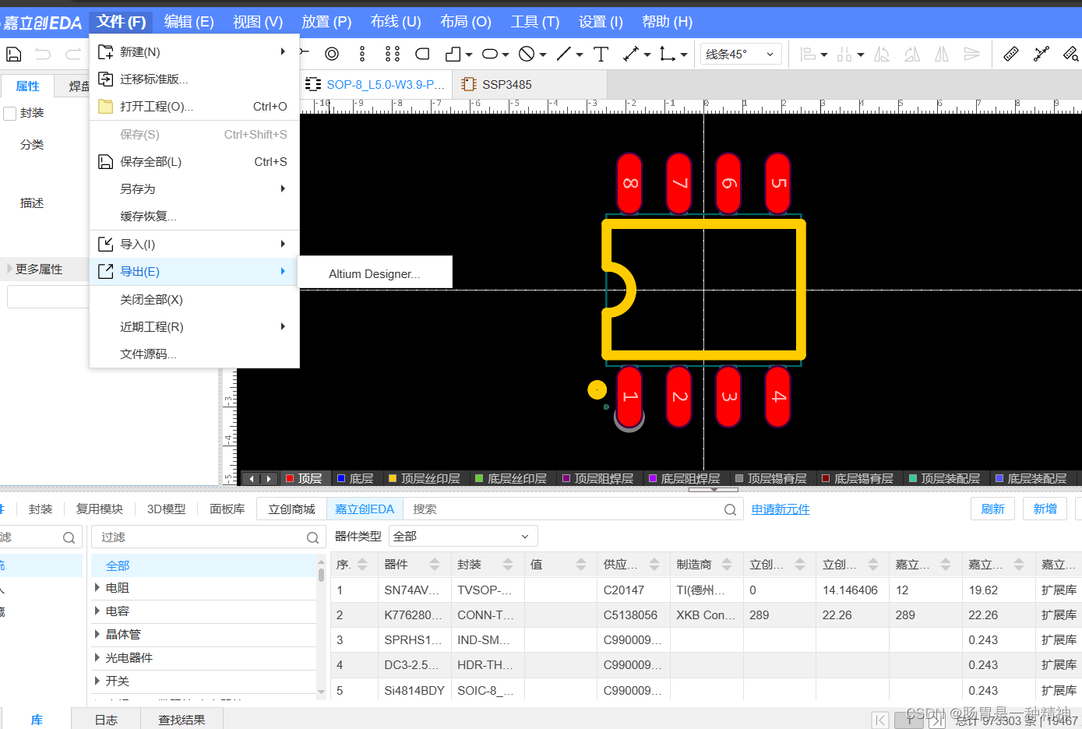Viewport: 1082px width, 729px height.
Task: Switch to the 立创商城 library source
Action: (x=291, y=509)
